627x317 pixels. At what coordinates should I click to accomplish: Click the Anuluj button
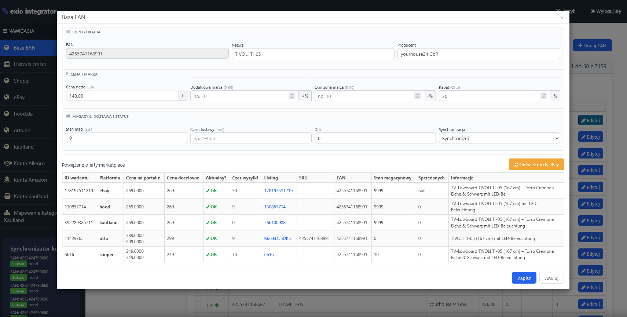pyautogui.click(x=551, y=278)
